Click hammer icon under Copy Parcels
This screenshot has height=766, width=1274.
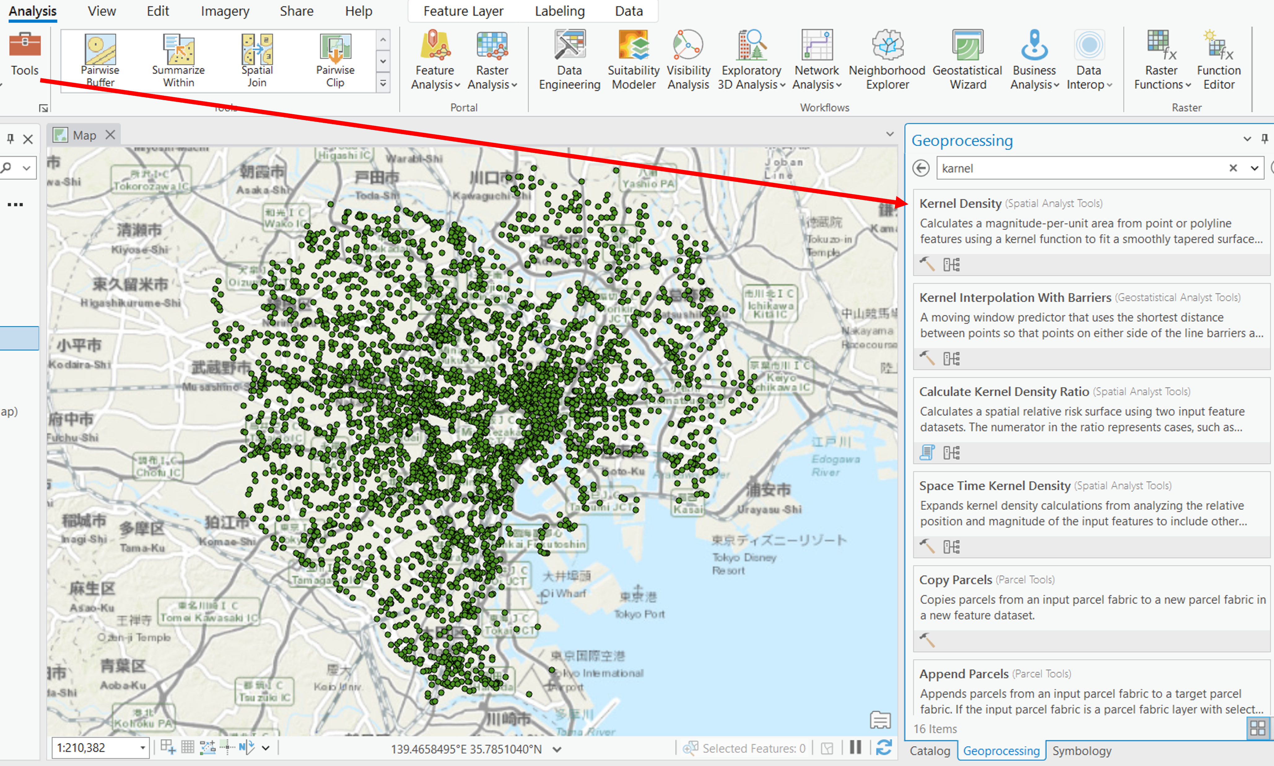(927, 641)
